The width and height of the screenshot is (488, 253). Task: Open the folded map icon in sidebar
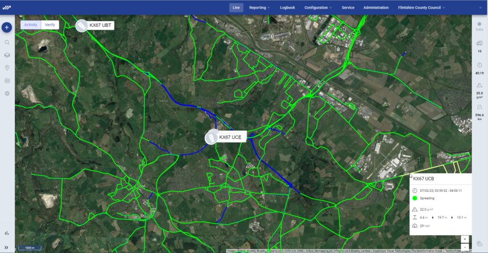7,81
